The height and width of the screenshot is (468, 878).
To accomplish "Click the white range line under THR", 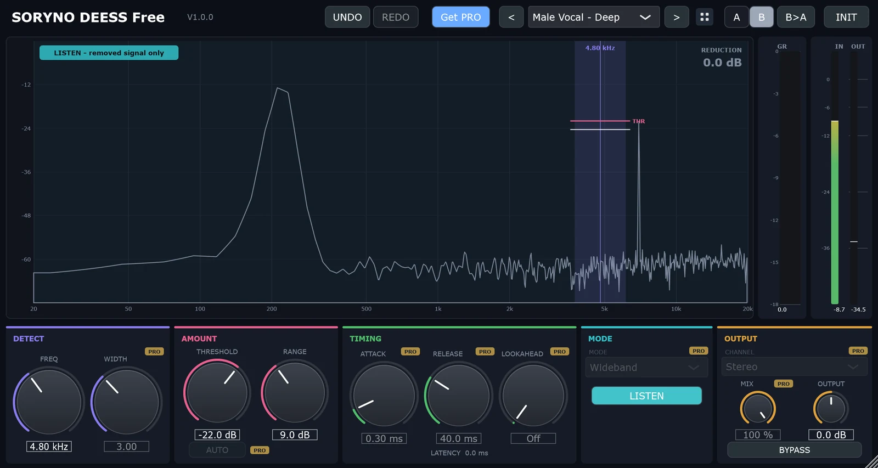I will 600,129.
